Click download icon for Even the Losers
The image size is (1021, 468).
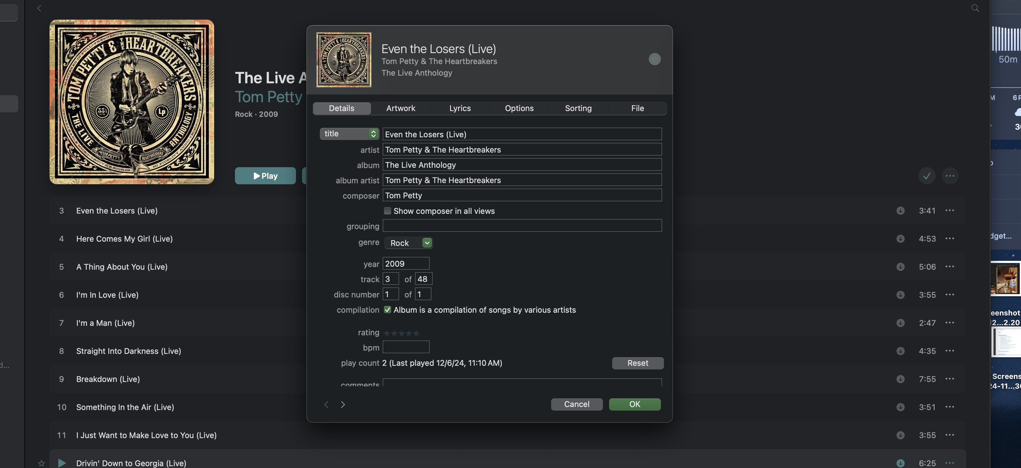click(900, 211)
